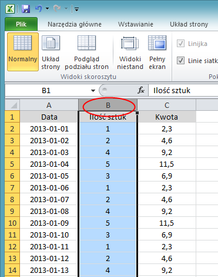Save the workbook with the floppy icon
This screenshot has width=218, height=277.
pos(26,9)
